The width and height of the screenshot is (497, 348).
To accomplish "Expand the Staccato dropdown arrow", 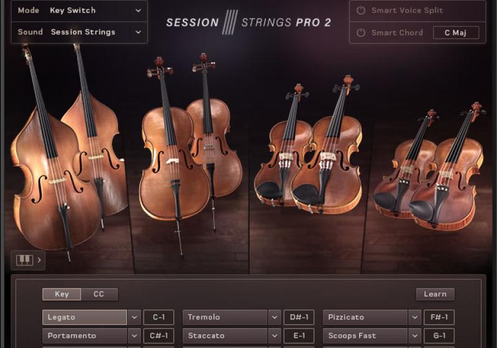I will pos(275,336).
